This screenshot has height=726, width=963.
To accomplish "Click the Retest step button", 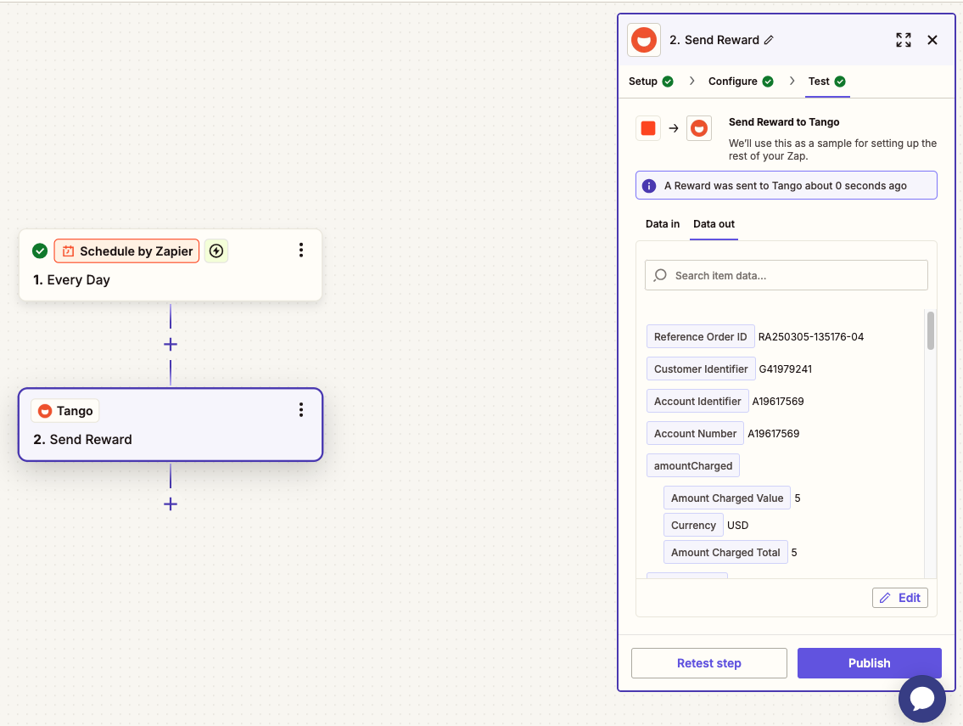I will (x=708, y=663).
